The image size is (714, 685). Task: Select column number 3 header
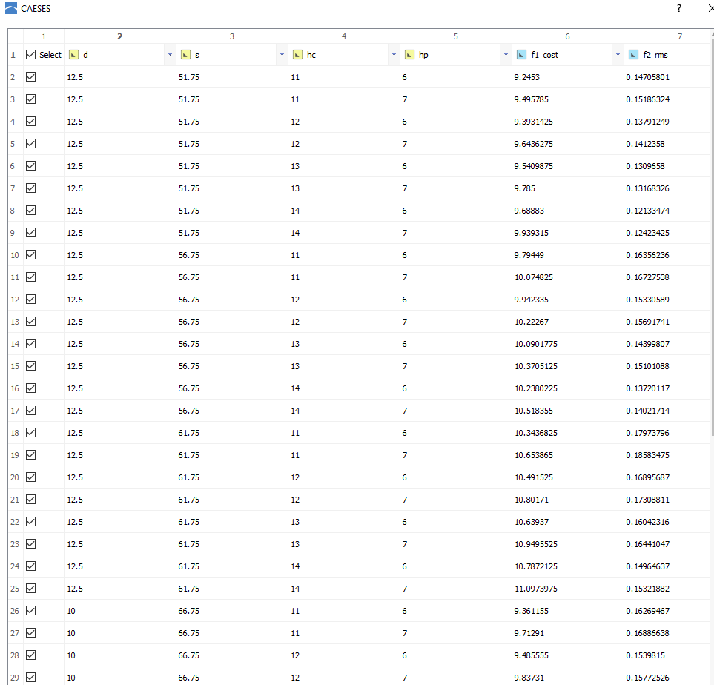232,36
